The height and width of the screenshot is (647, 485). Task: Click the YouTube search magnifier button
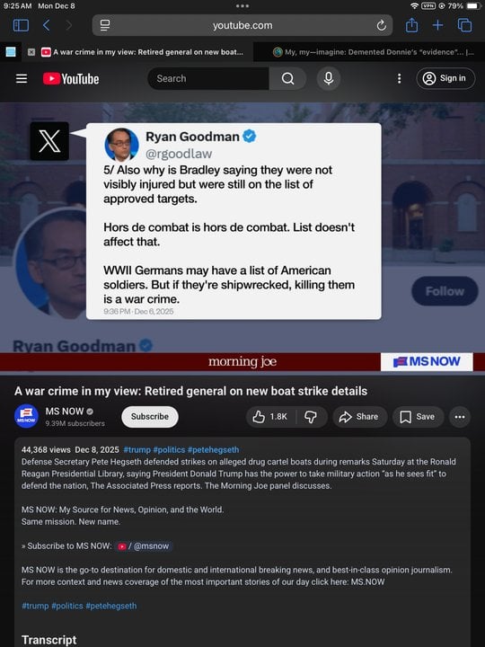pyautogui.click(x=288, y=78)
